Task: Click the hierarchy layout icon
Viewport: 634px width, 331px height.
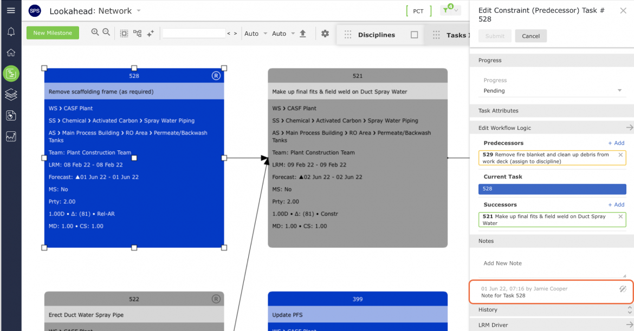Action: coord(138,34)
